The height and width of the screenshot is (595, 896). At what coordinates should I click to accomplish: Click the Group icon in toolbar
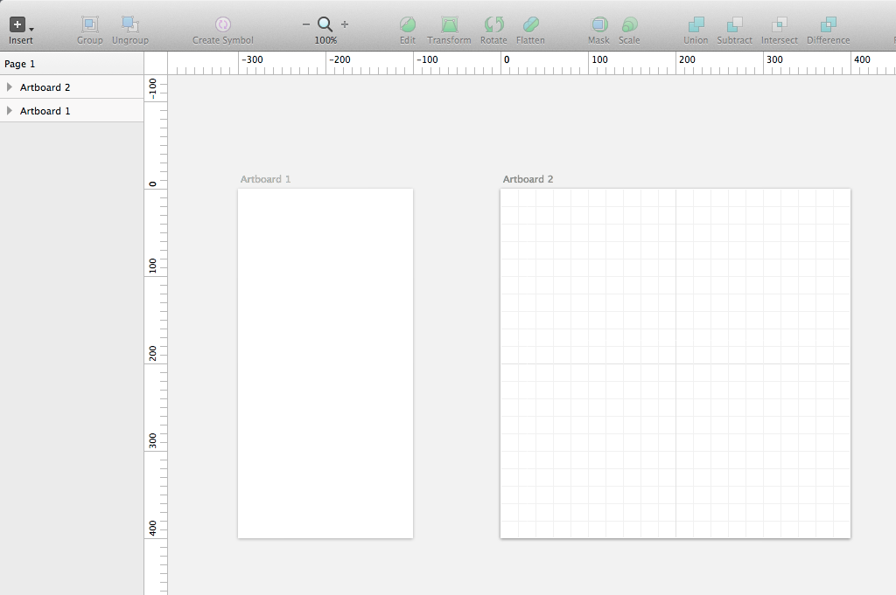(89, 24)
